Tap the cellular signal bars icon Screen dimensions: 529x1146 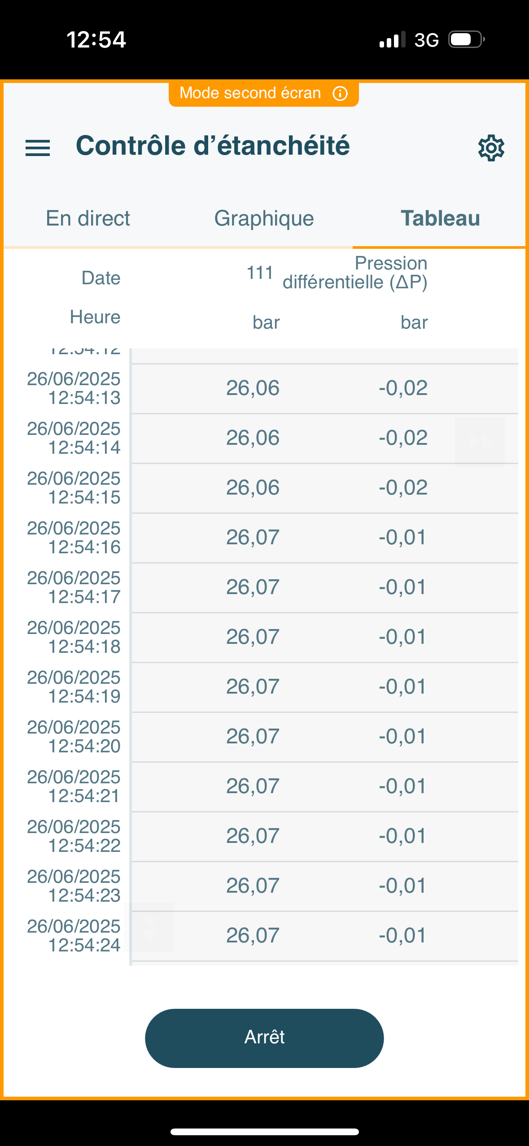click(x=392, y=40)
